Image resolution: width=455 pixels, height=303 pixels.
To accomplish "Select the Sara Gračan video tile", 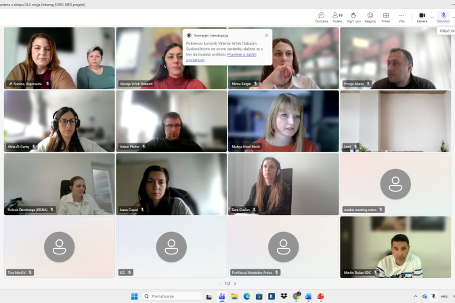I will 284,184.
